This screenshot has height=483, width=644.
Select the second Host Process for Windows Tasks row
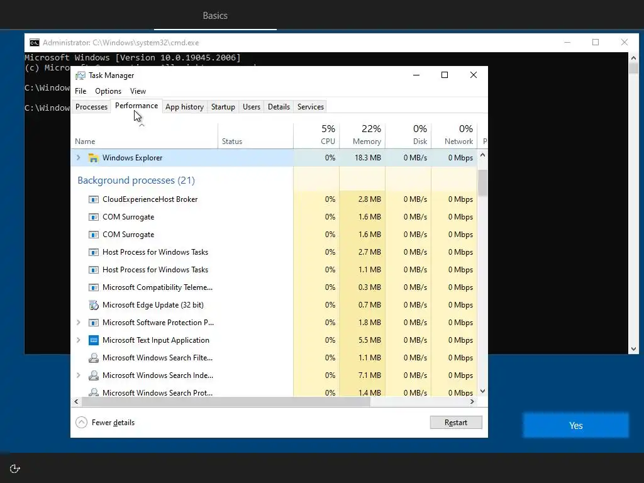[274, 270]
